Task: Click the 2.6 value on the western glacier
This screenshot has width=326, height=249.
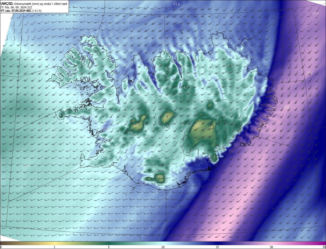Action: point(136,125)
